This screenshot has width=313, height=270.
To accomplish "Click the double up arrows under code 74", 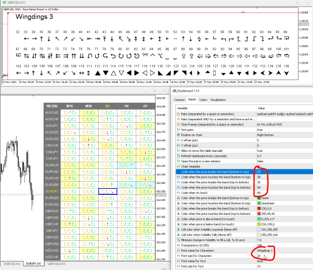I will point(74,56).
